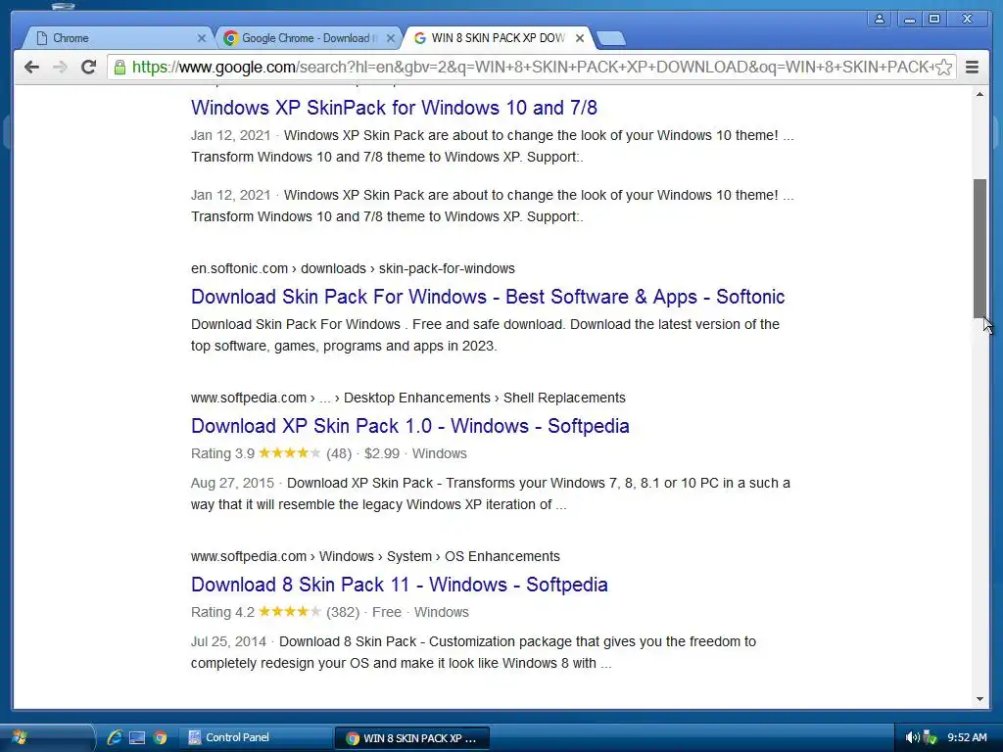Switch to the 'Chrome' tab
The image size is (1003, 752).
click(119, 38)
